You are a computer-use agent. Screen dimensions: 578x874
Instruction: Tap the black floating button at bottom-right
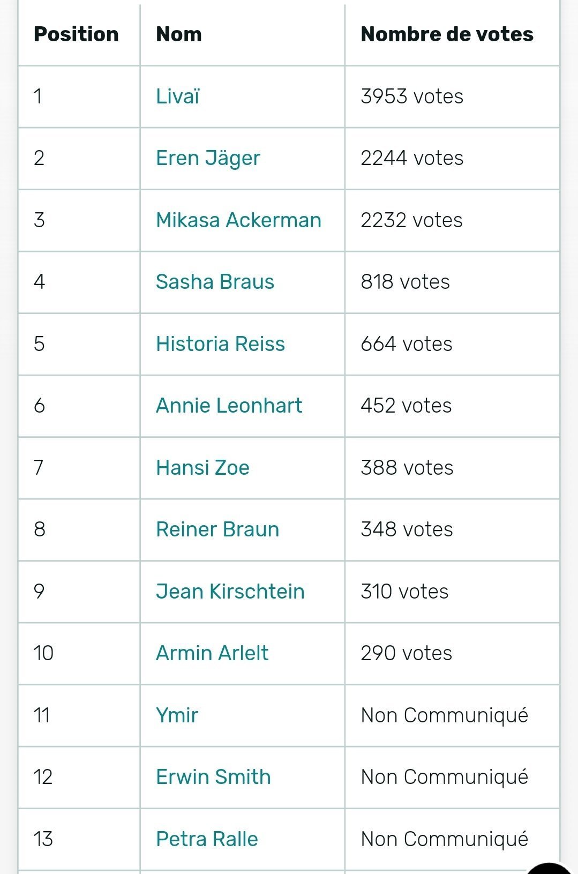coord(549,869)
